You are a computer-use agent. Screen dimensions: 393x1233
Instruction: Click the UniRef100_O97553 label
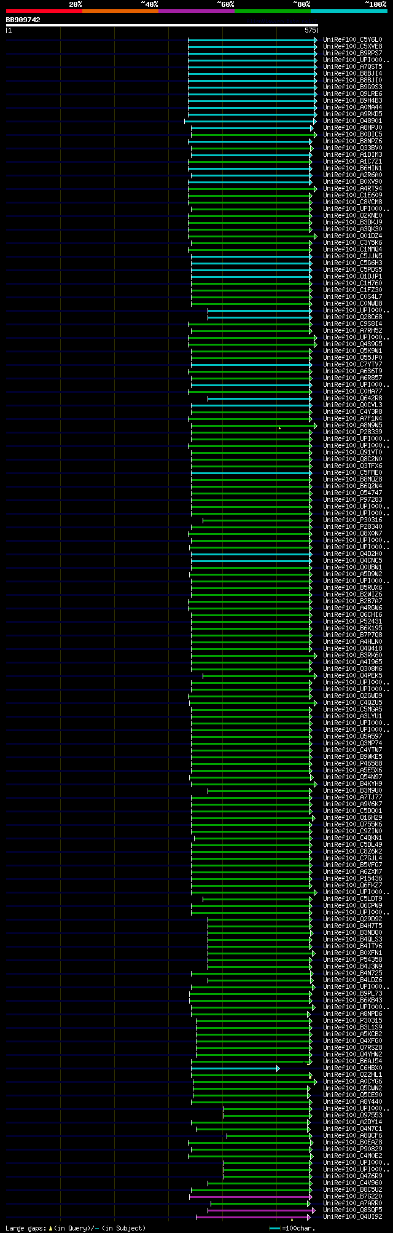352,1116
